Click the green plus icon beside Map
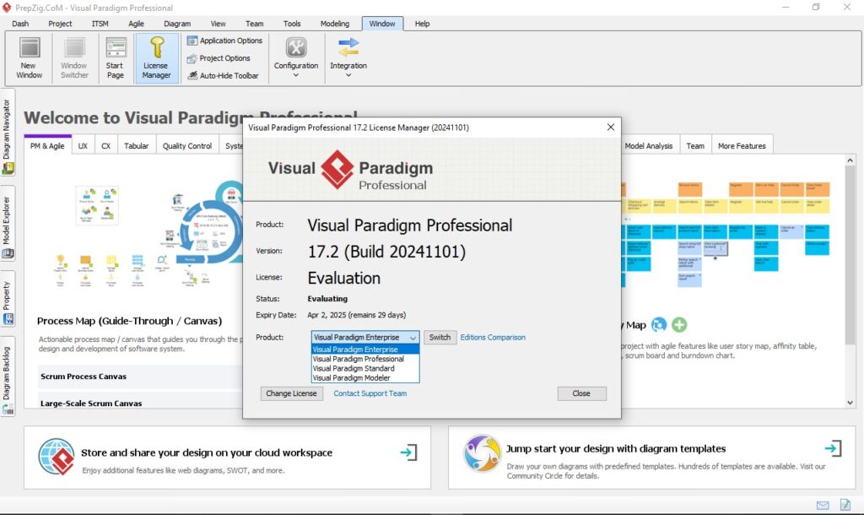This screenshot has width=864, height=515. point(679,325)
